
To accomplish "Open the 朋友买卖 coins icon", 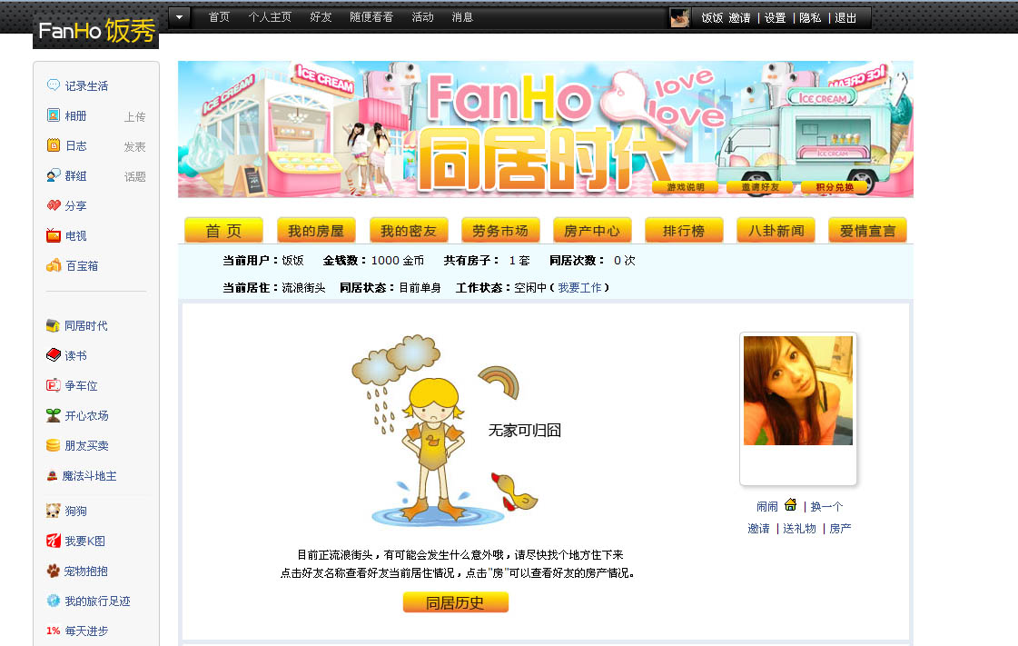I will pos(54,444).
